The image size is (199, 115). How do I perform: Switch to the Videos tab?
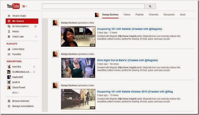[127, 15]
